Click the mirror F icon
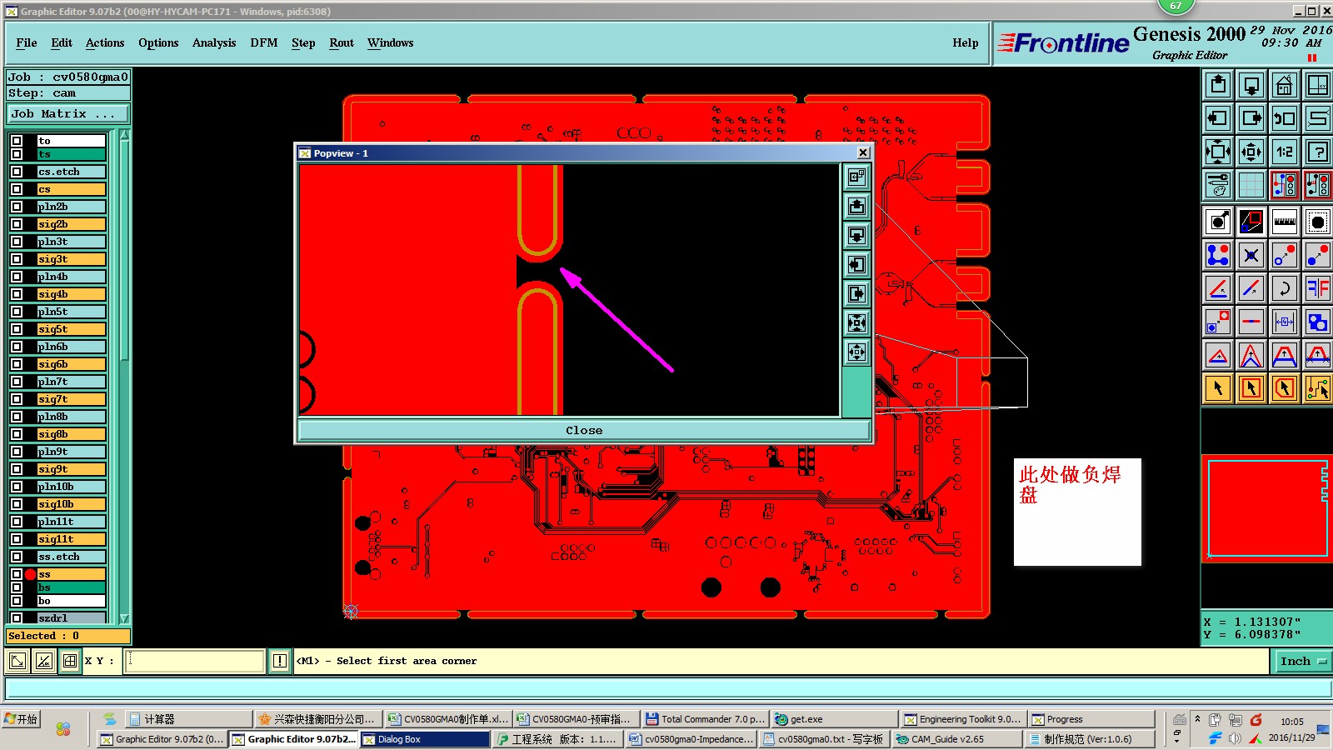 [x=1318, y=288]
